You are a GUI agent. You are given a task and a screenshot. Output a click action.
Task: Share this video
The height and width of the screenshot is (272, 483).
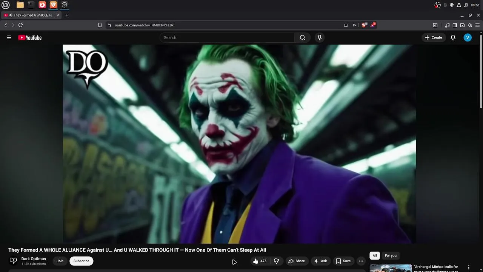(x=297, y=261)
